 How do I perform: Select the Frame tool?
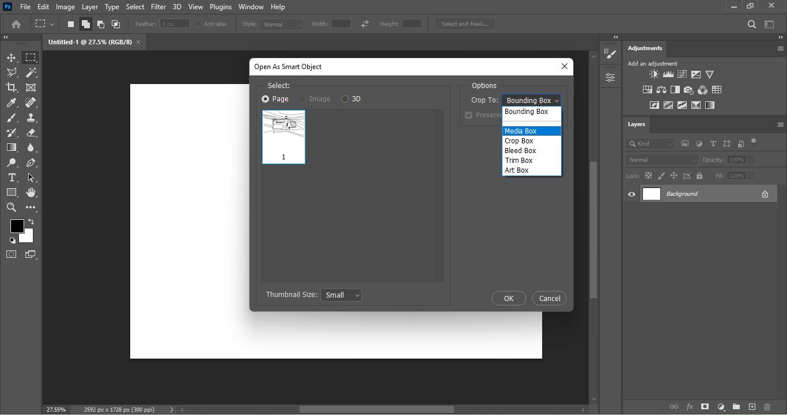(x=31, y=87)
